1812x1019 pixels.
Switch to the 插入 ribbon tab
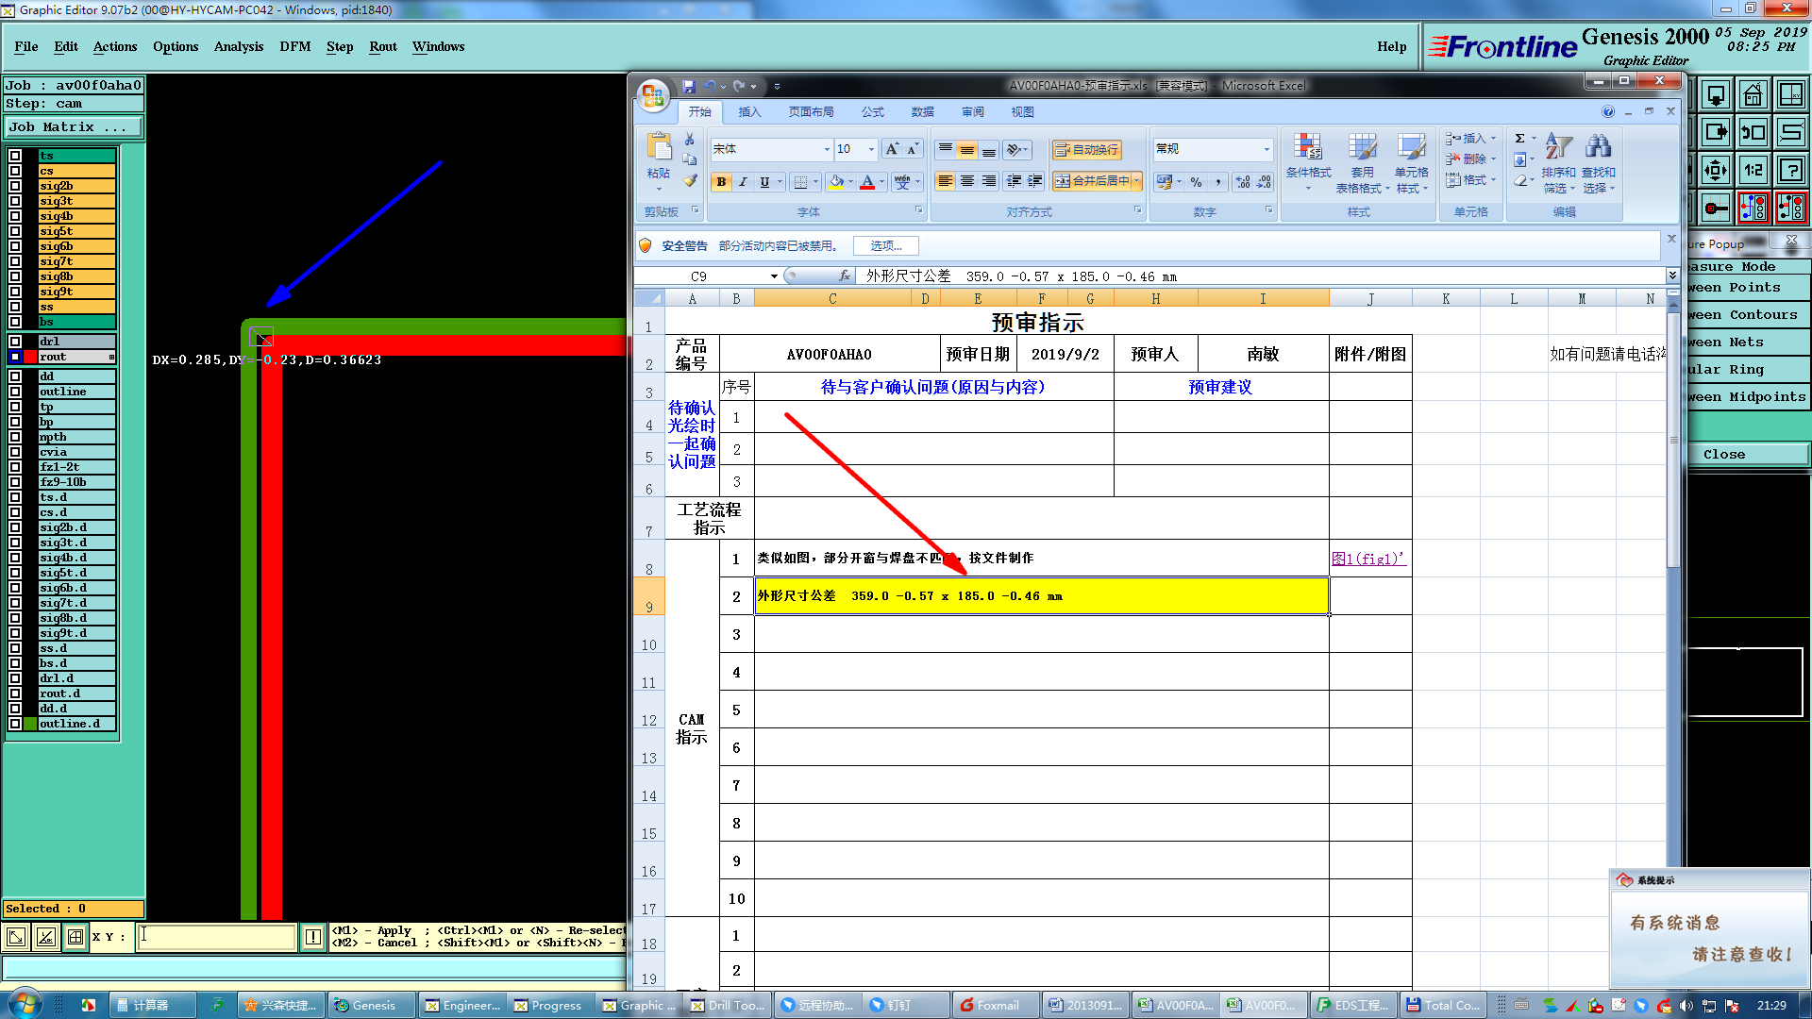pyautogui.click(x=749, y=111)
